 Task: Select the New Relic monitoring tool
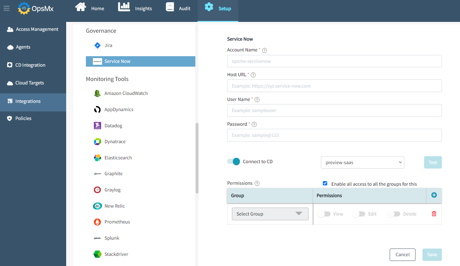pos(115,206)
